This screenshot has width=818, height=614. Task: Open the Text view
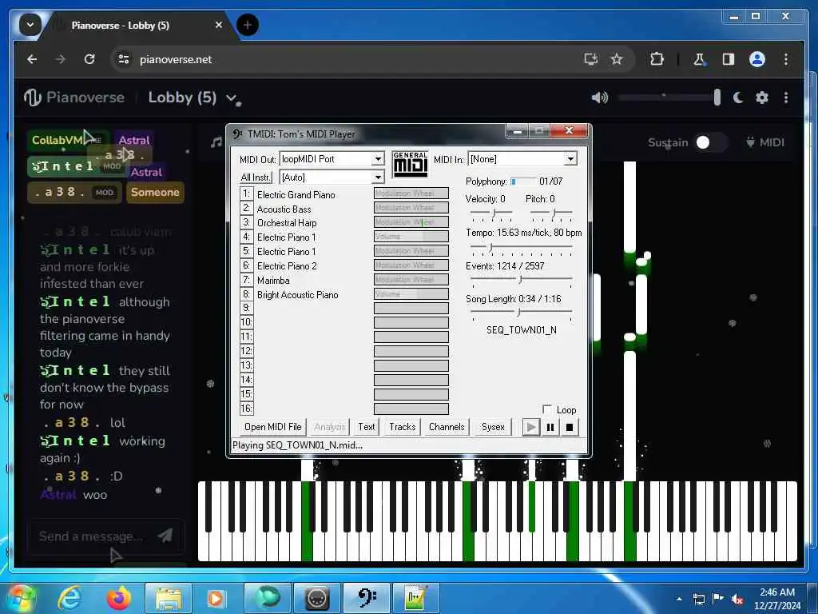(x=366, y=427)
